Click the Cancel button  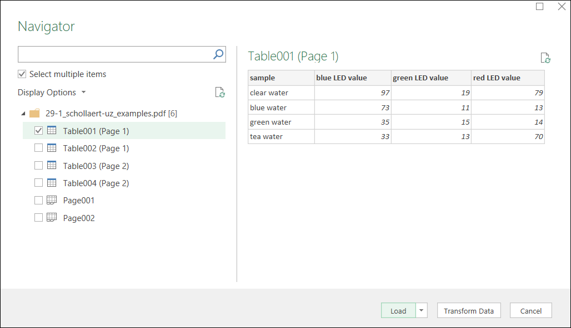pos(530,311)
